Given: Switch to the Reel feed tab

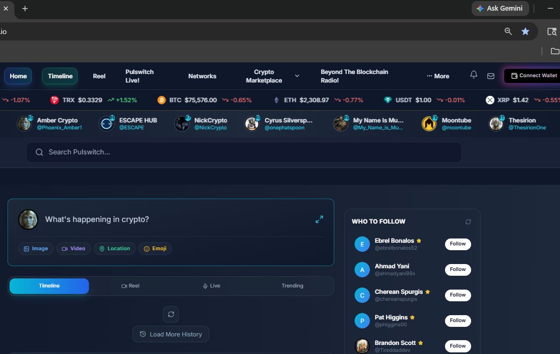Looking at the screenshot, I should click(x=130, y=286).
